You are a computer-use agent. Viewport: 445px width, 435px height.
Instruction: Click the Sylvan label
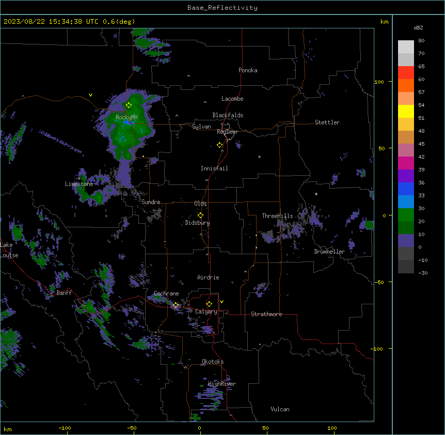click(201, 127)
